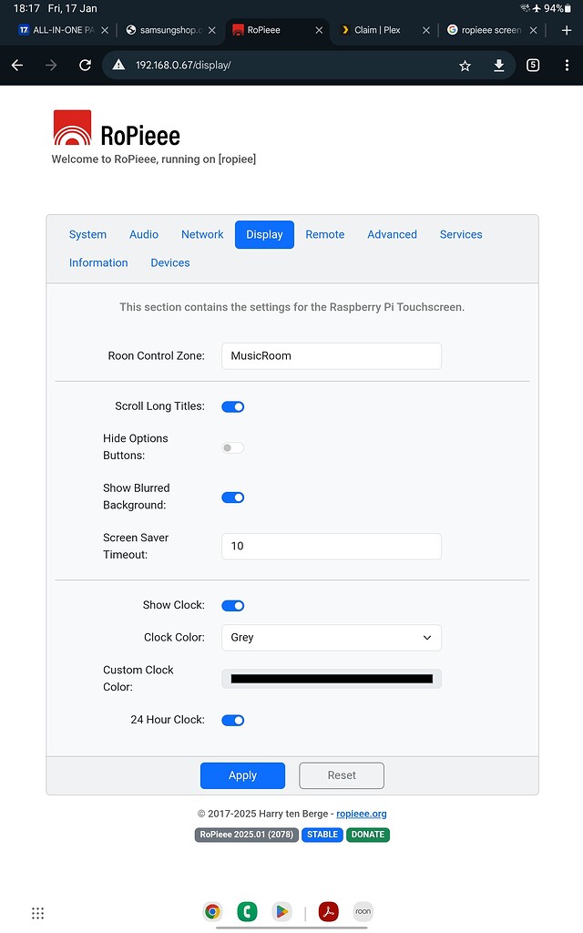Launch Chrome from the bottom dock

point(212,911)
